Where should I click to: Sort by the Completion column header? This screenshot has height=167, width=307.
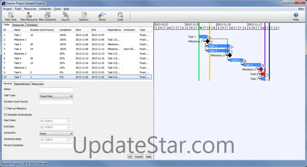click(65, 30)
